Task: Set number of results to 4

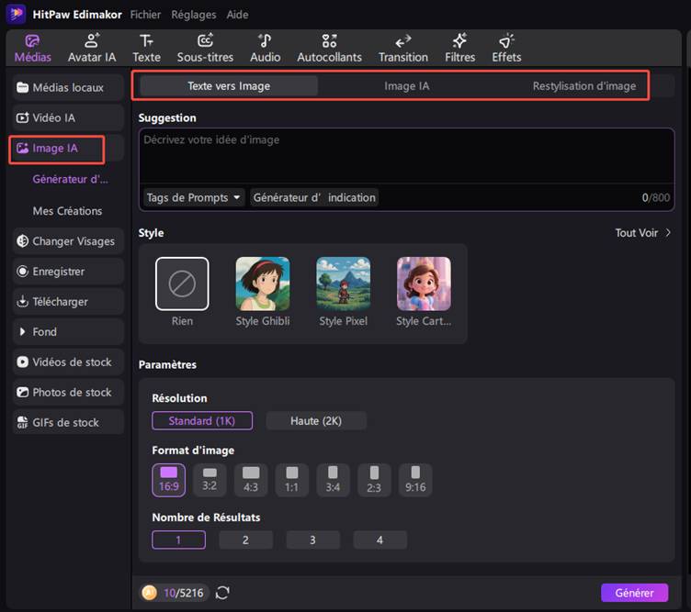Action: pyautogui.click(x=379, y=540)
